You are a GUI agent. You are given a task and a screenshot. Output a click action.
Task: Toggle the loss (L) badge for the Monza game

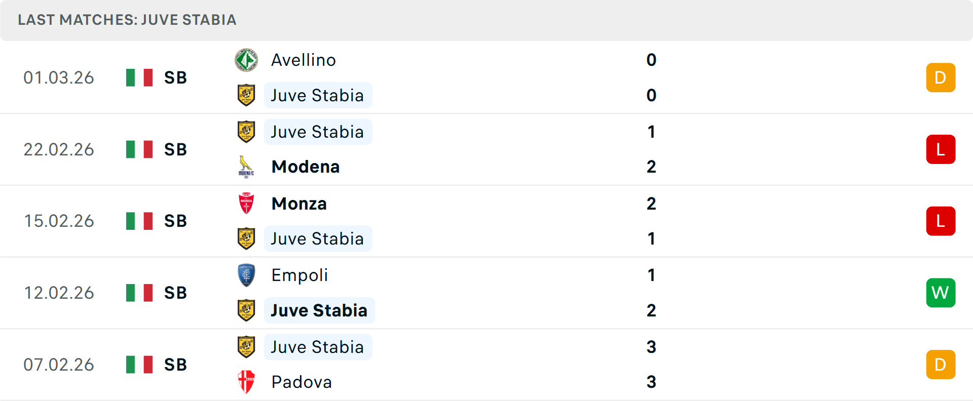941,221
